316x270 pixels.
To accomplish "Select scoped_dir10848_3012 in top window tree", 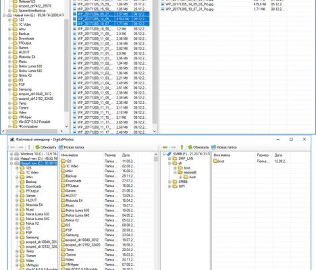I will [35, 94].
